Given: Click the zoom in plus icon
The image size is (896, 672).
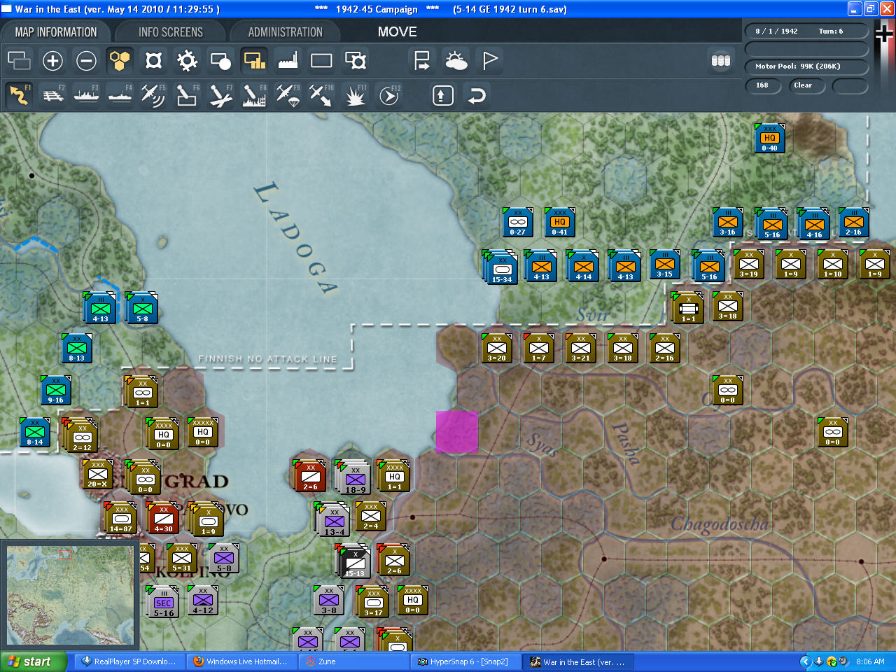Looking at the screenshot, I should point(52,61).
